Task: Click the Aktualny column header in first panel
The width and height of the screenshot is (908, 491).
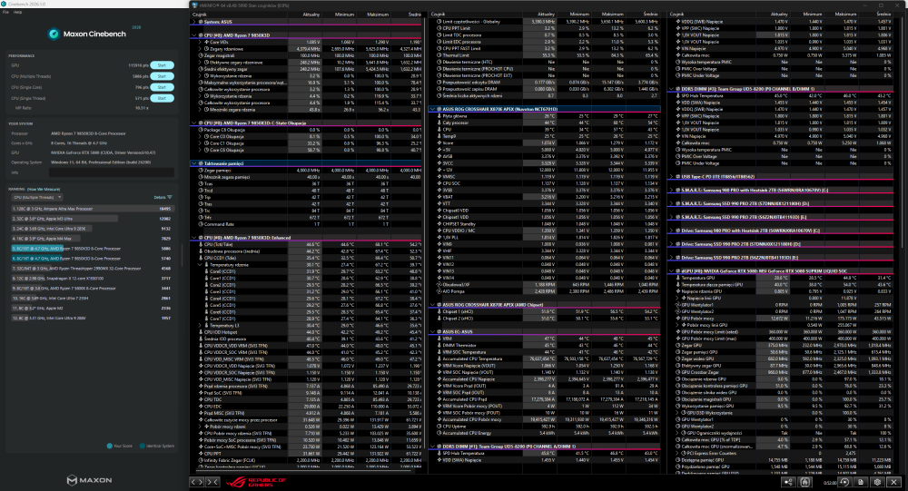Action: click(304, 15)
